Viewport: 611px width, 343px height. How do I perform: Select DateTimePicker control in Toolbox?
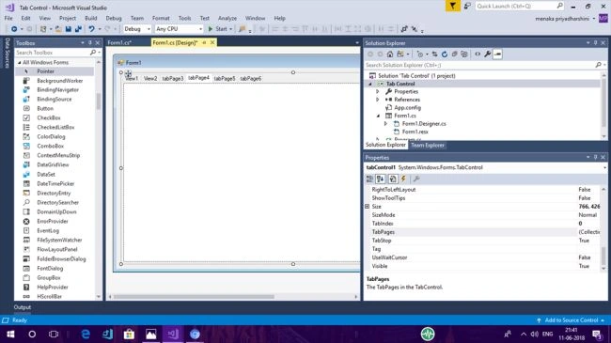55,183
